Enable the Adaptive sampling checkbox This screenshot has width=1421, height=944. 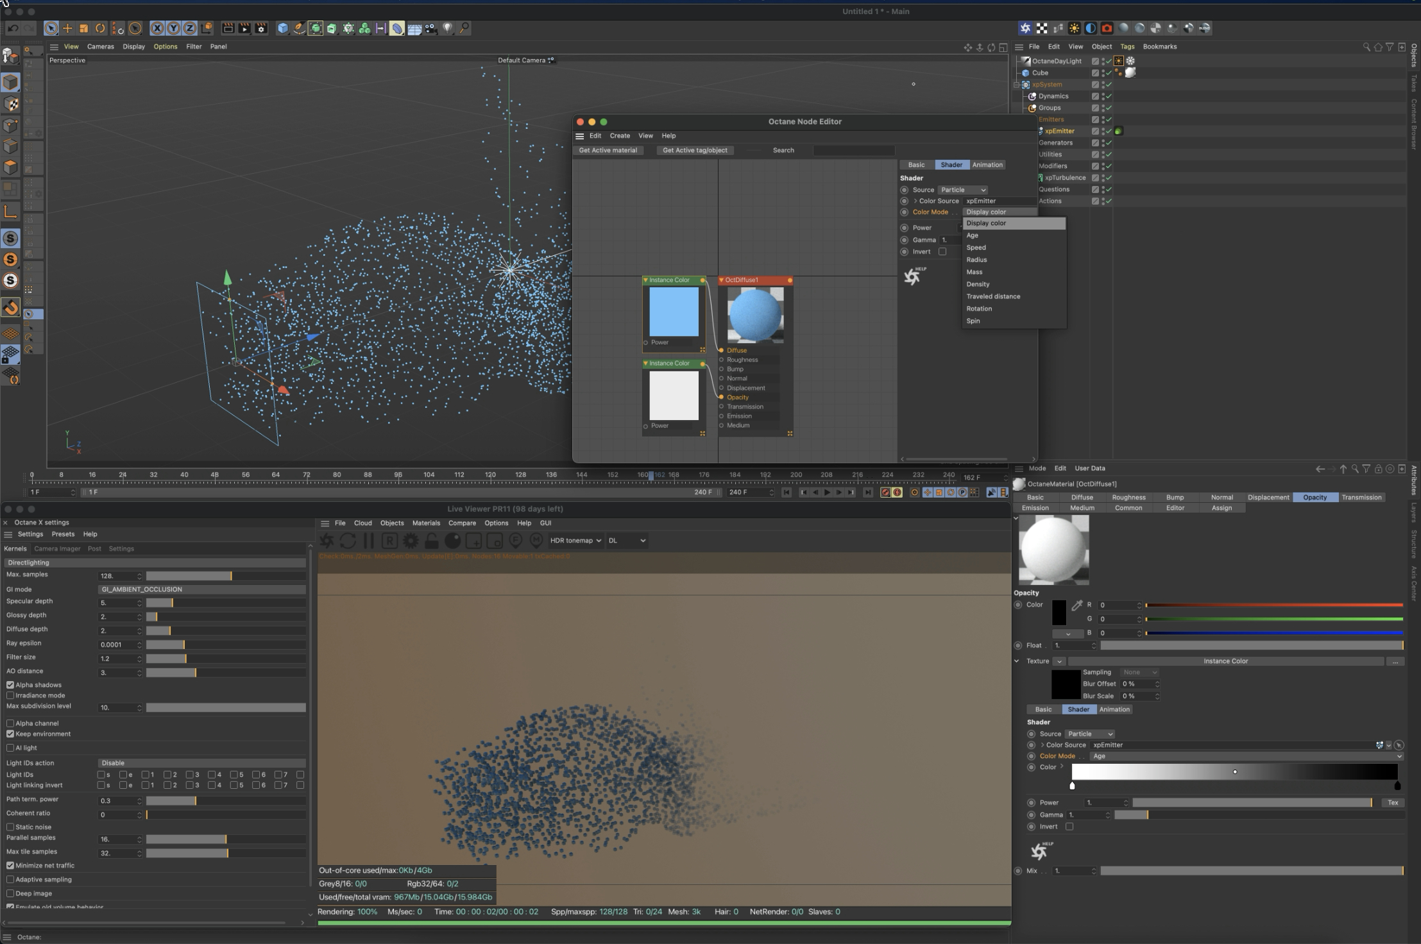(x=10, y=879)
